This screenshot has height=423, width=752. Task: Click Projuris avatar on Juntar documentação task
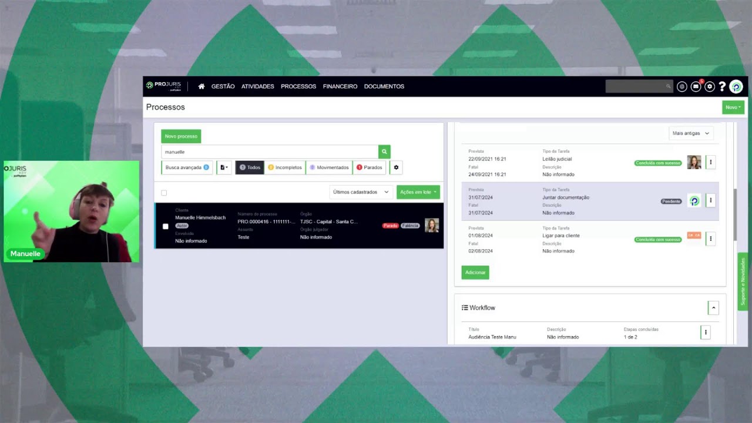[694, 201]
